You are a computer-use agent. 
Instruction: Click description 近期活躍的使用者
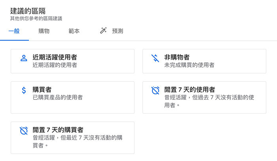coord(55,65)
